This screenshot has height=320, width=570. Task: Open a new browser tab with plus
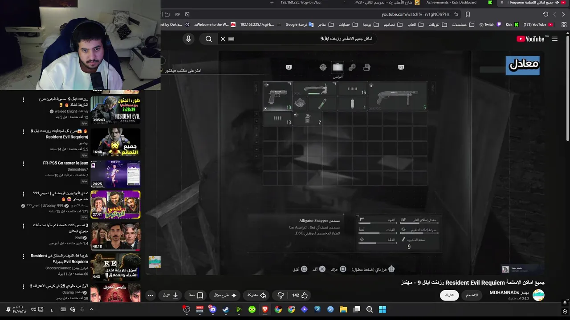(272, 3)
